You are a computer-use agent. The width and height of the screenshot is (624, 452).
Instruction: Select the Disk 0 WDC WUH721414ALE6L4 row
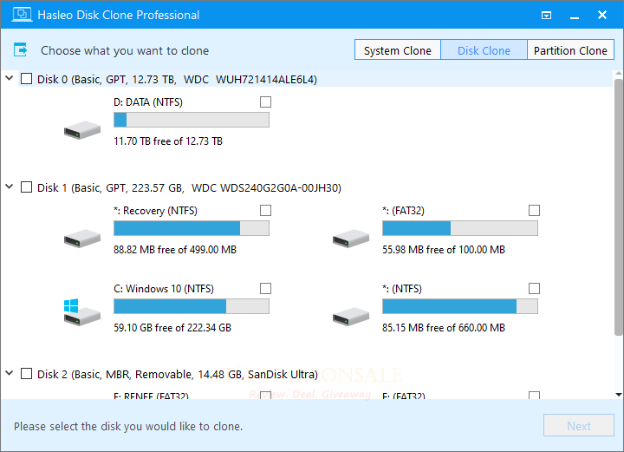point(315,79)
